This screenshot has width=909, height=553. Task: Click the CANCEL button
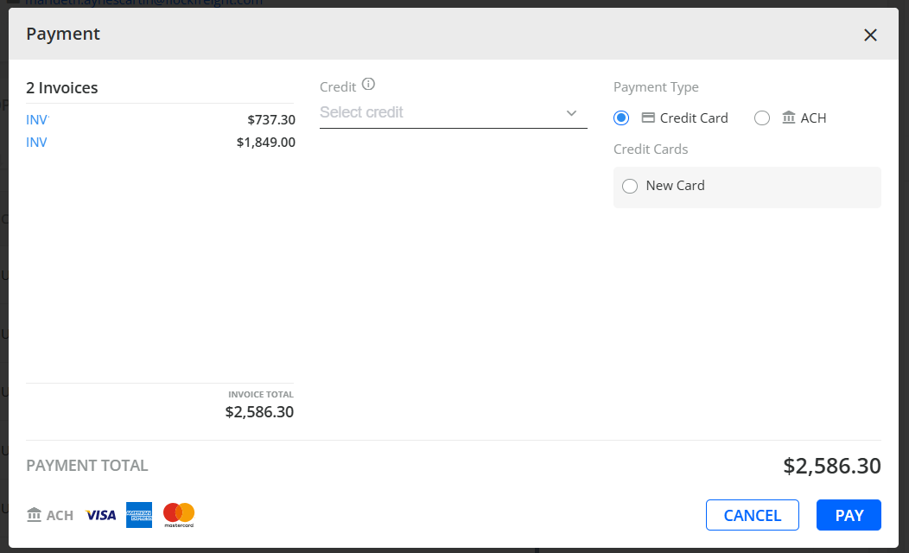tap(753, 515)
